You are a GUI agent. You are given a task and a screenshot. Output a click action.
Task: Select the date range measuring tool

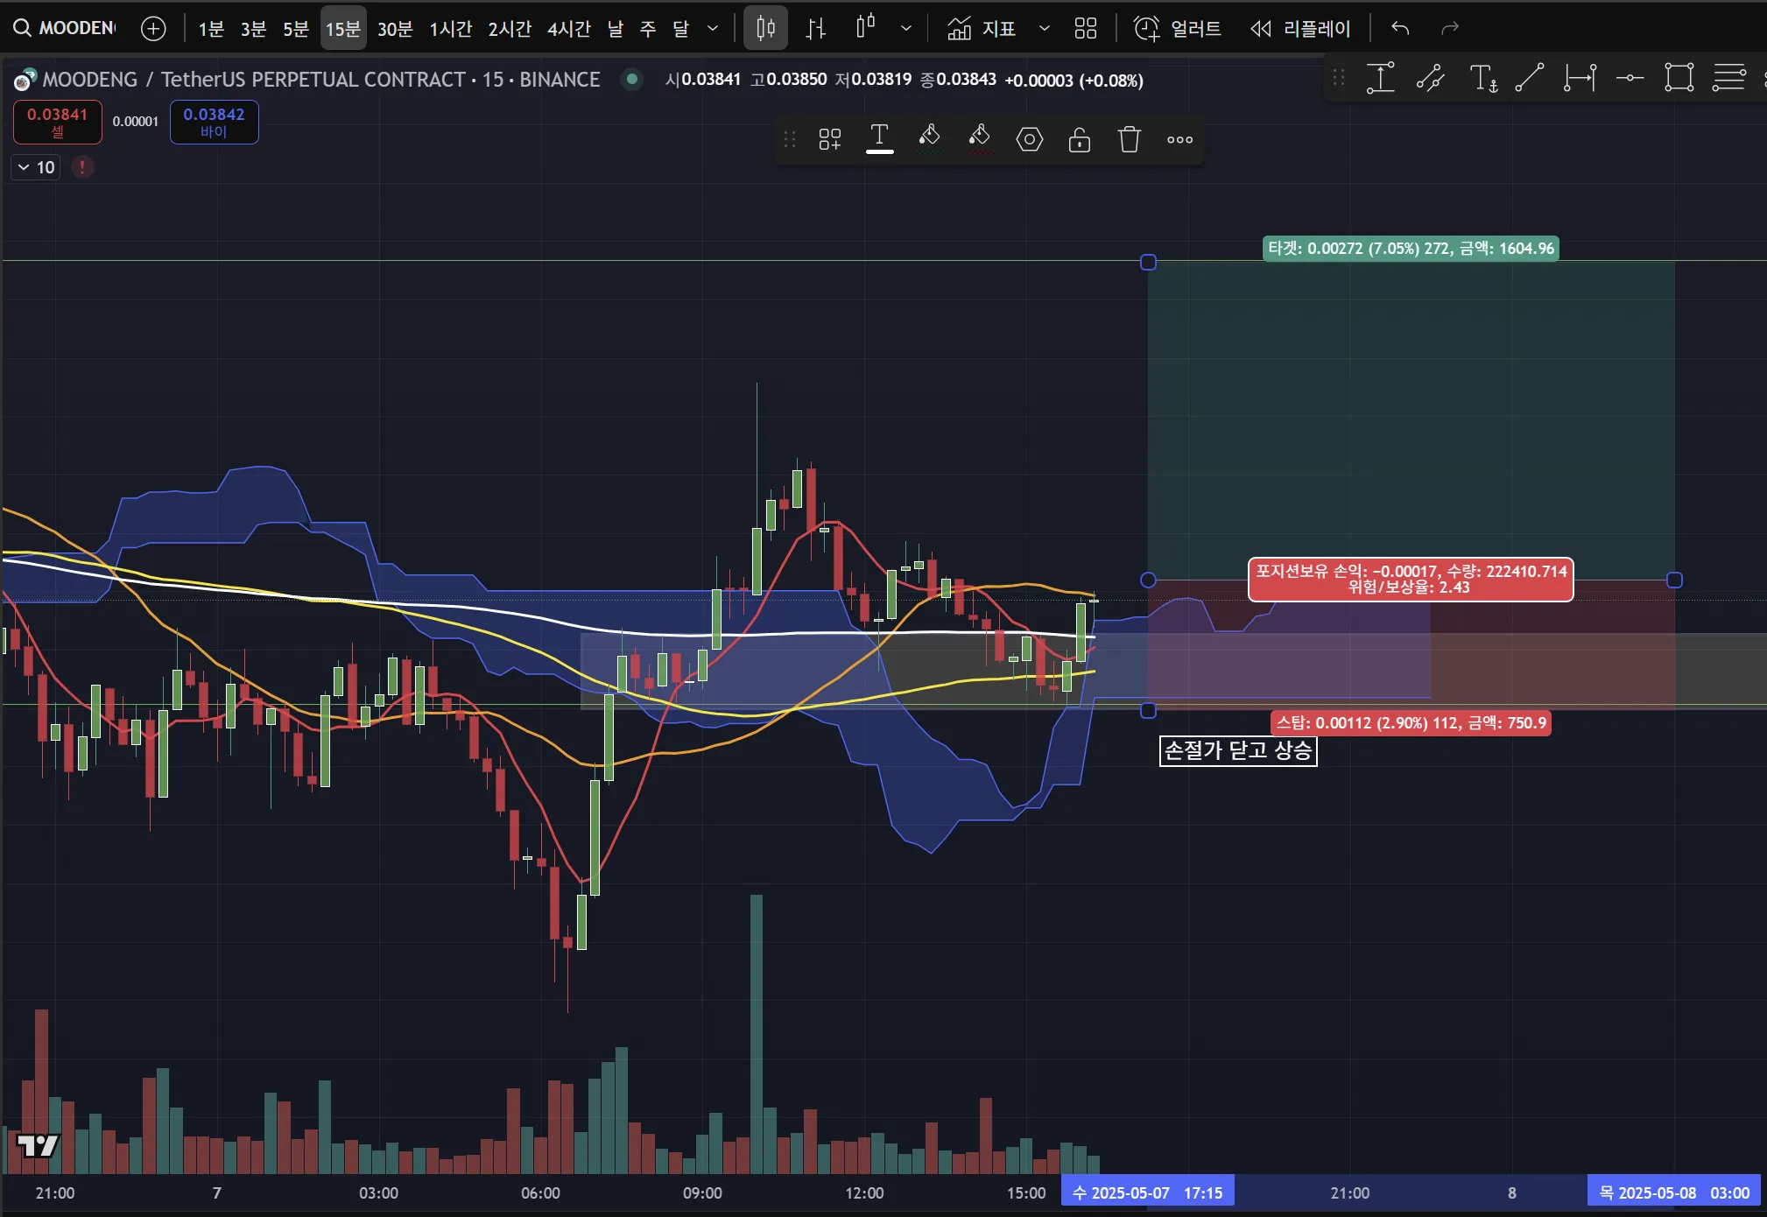pyautogui.click(x=1580, y=78)
